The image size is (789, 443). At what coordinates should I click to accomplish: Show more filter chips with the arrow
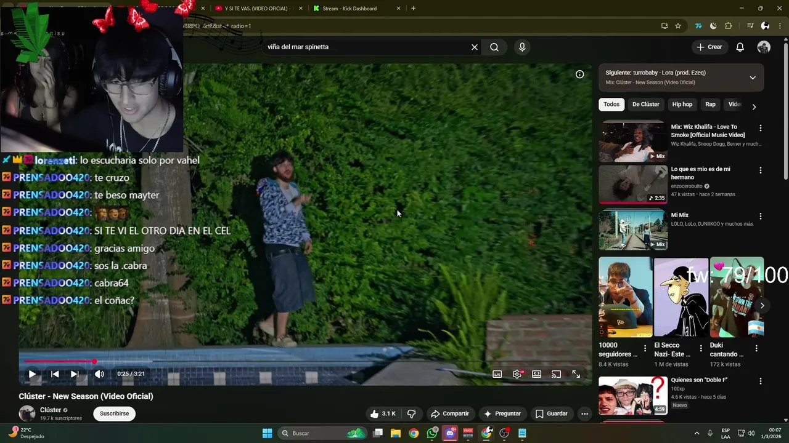click(754, 107)
